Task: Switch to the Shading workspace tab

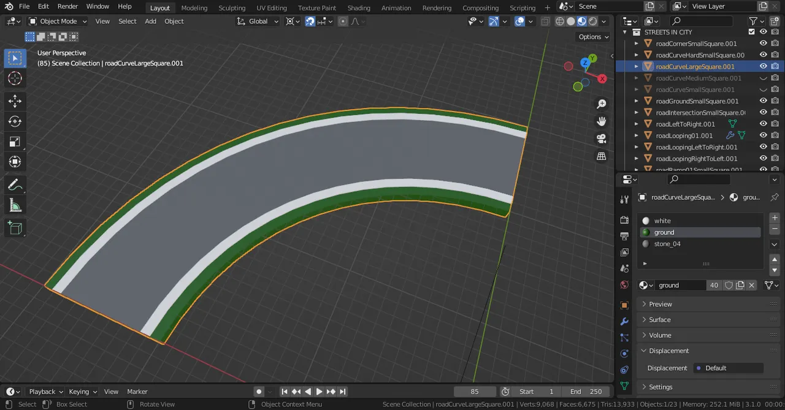Action: coord(359,8)
